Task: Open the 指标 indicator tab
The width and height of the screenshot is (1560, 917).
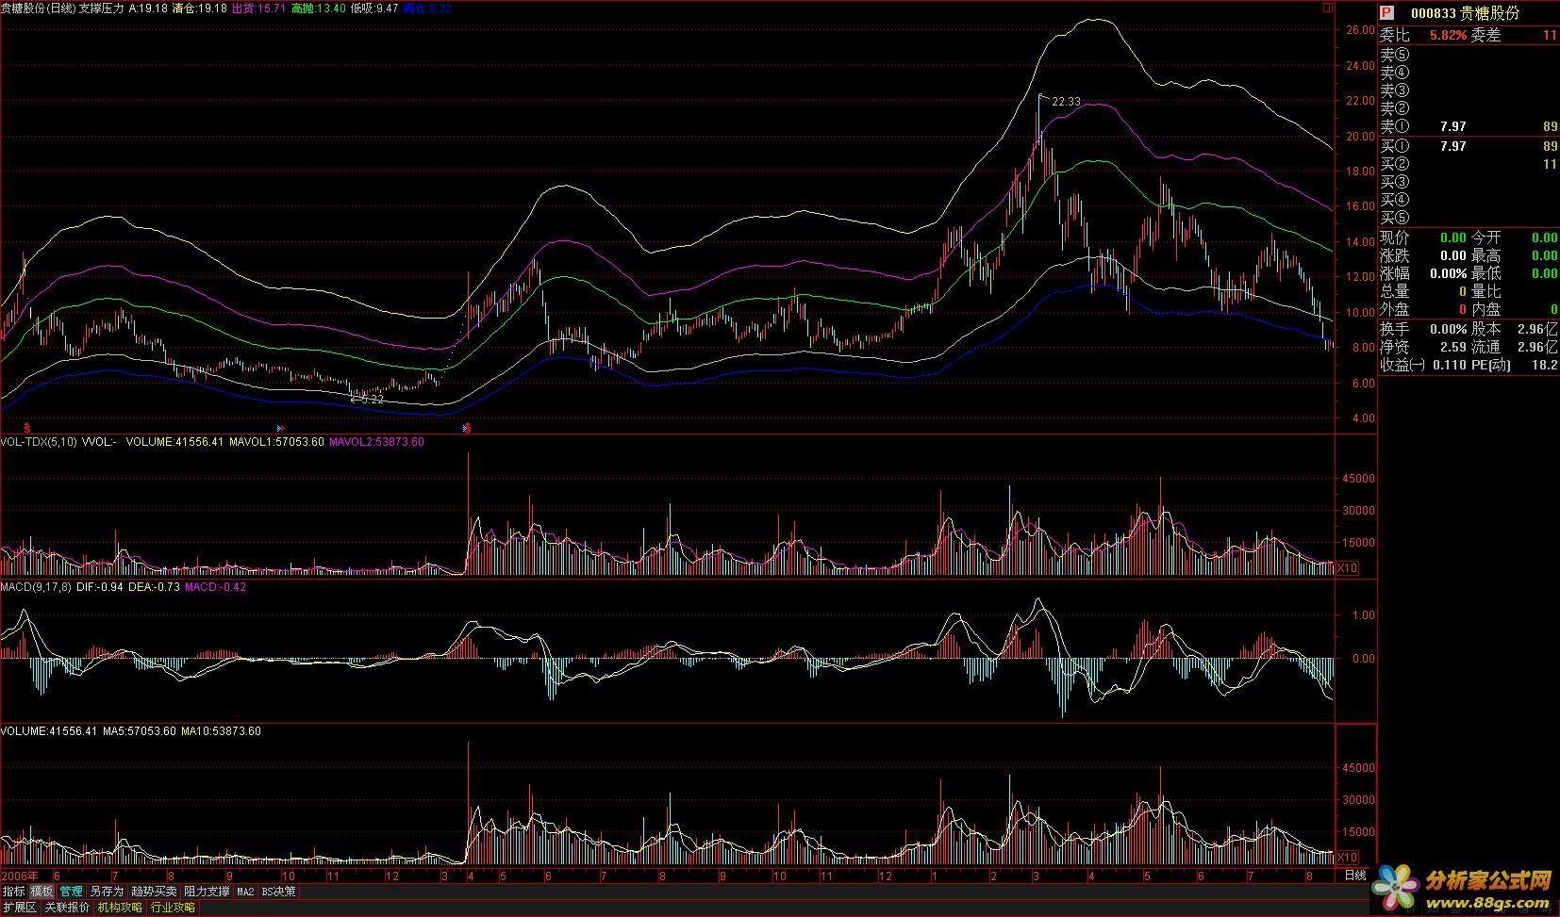Action: click(14, 891)
